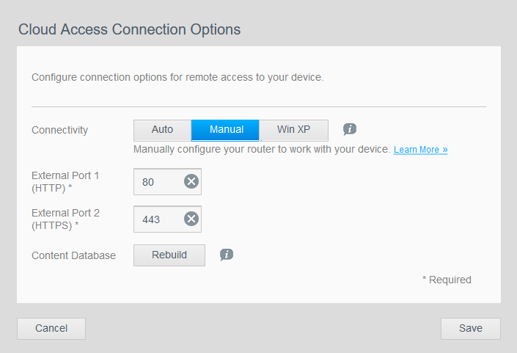Choose the Win XP connectivity option

click(x=293, y=130)
